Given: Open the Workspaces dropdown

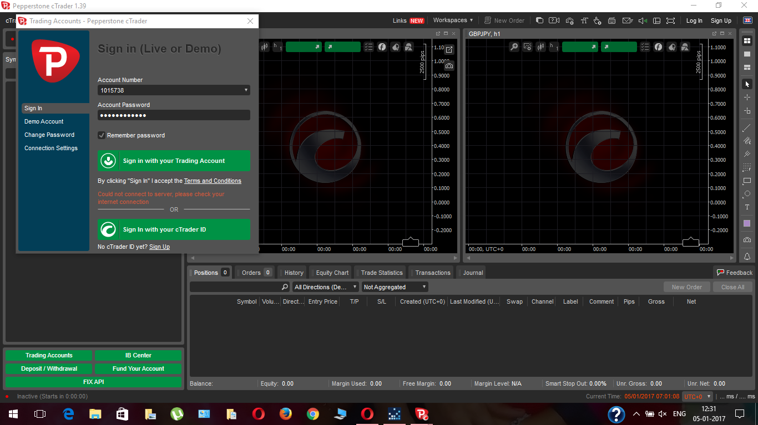Looking at the screenshot, I should (x=453, y=21).
